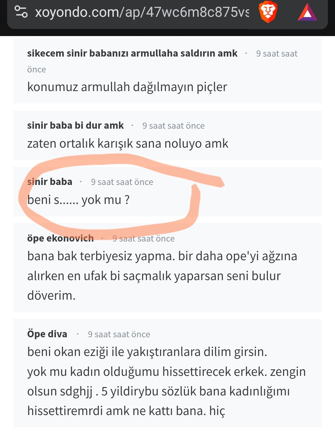
Task: Select comment 'zaten ortalık karışık sana noluyo amk'
Action: click(128, 144)
